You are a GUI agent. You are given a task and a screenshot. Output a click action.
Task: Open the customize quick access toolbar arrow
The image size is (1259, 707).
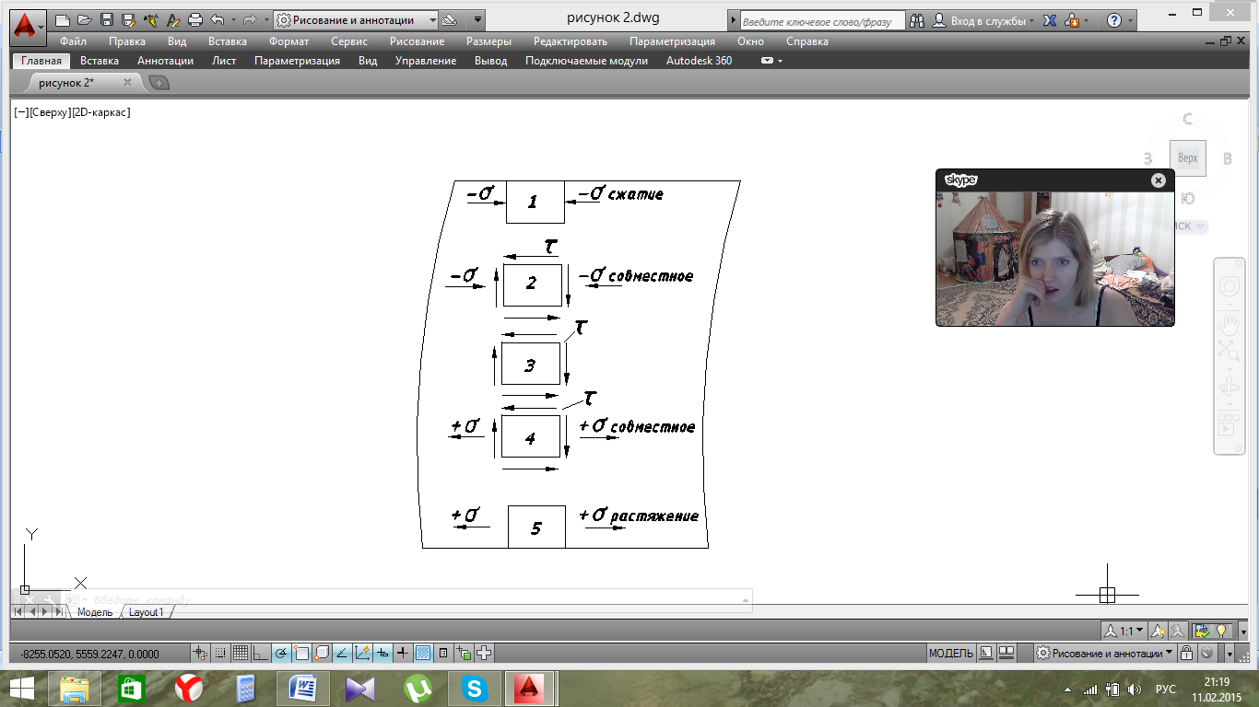477,19
